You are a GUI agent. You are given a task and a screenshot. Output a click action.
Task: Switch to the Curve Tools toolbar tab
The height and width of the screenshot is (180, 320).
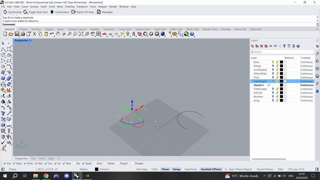(124, 29)
